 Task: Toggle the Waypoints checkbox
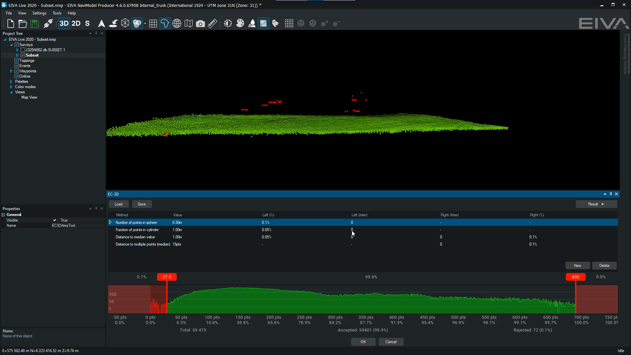coord(17,71)
